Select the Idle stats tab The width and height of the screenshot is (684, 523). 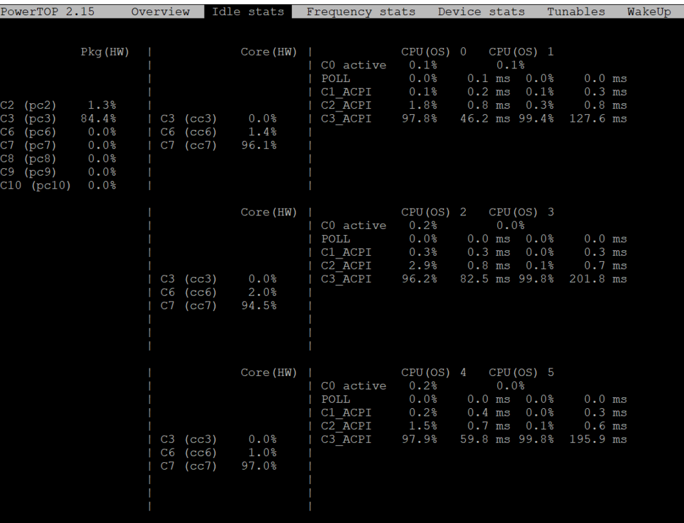click(x=248, y=12)
